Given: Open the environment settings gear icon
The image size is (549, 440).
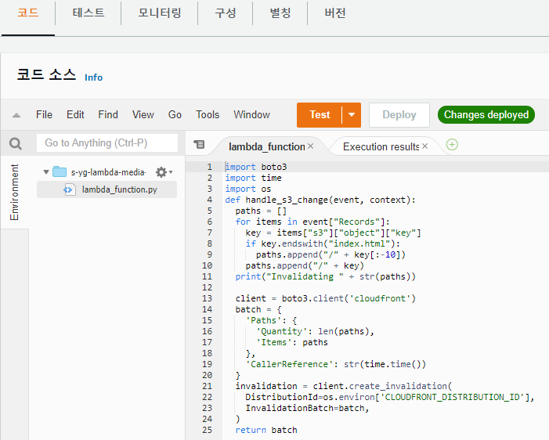Looking at the screenshot, I should pos(161,172).
